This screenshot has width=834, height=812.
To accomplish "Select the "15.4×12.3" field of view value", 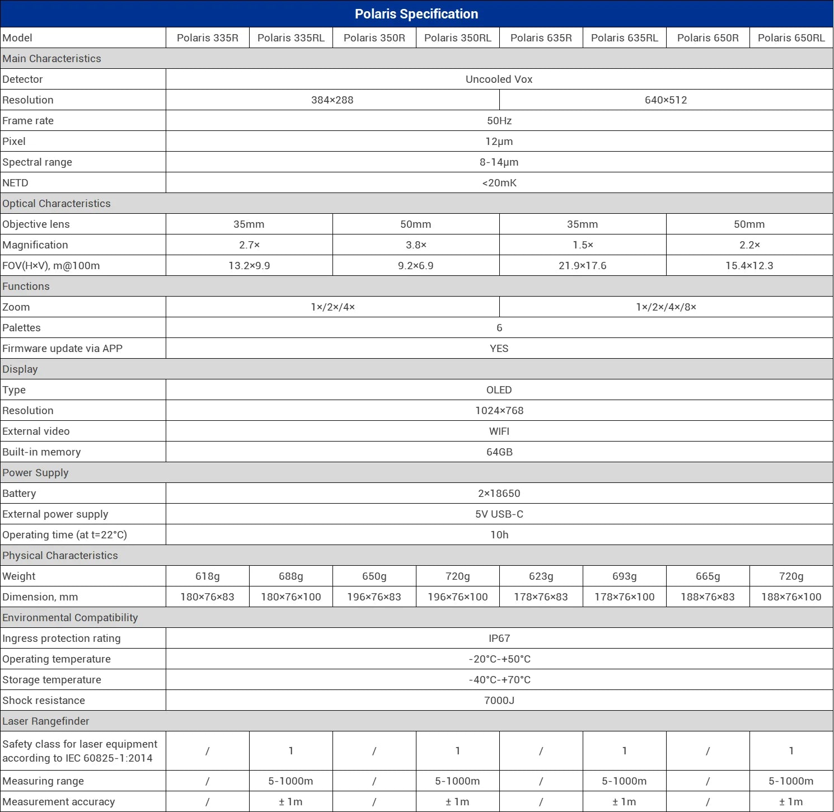I will (749, 265).
